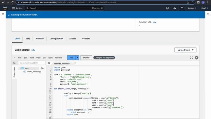This screenshot has height=119, width=211.
Task: Switch to the Test tab
Action: coord(28,39)
